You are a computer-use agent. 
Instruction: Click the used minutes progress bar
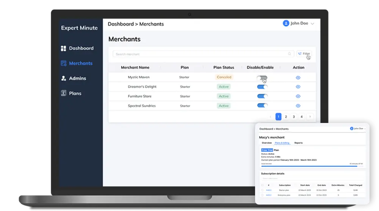tap(312, 166)
